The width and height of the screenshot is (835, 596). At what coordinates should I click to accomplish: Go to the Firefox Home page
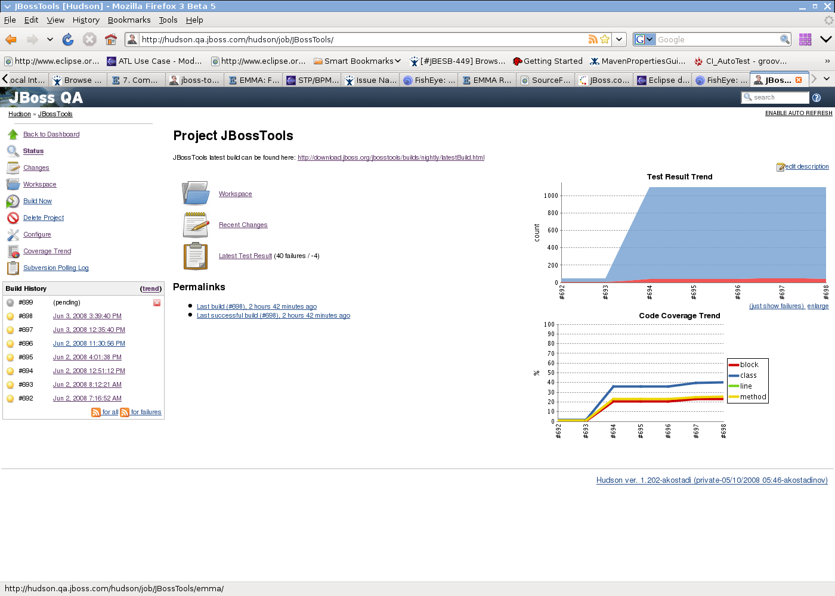pyautogui.click(x=110, y=39)
